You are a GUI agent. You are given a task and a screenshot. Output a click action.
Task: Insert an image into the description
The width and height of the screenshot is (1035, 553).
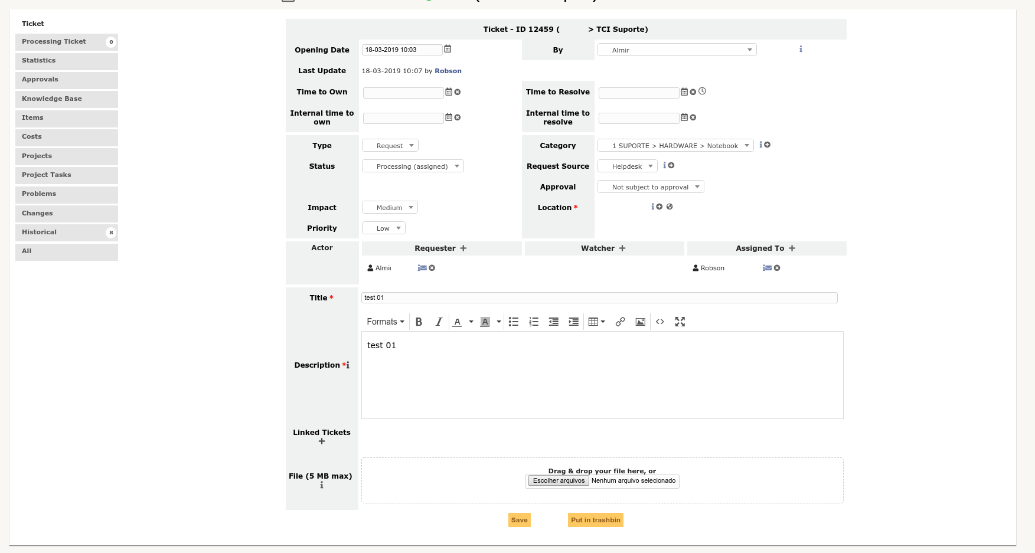pos(640,322)
